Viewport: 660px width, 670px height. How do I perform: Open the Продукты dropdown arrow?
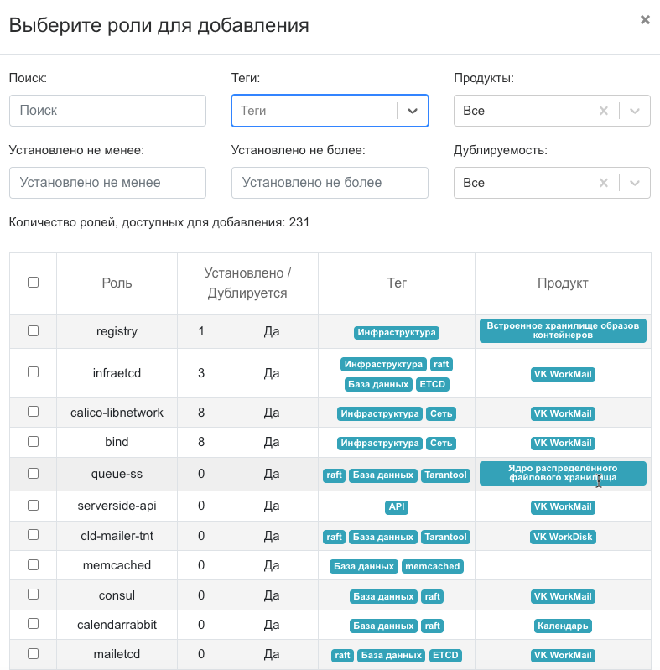635,111
